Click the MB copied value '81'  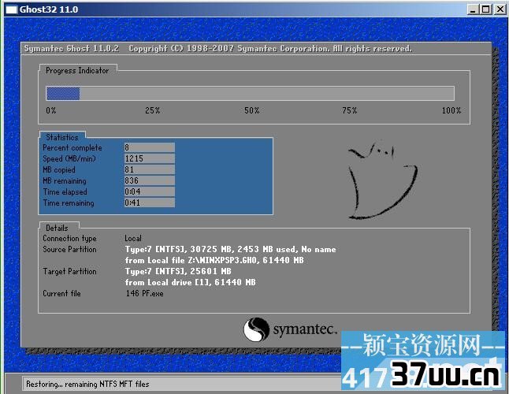pyautogui.click(x=150, y=169)
